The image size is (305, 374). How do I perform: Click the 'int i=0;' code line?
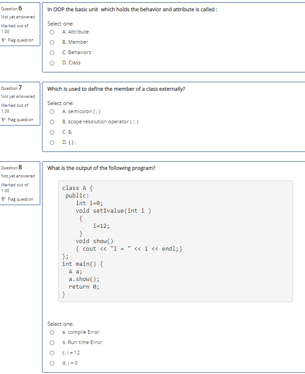[89, 203]
